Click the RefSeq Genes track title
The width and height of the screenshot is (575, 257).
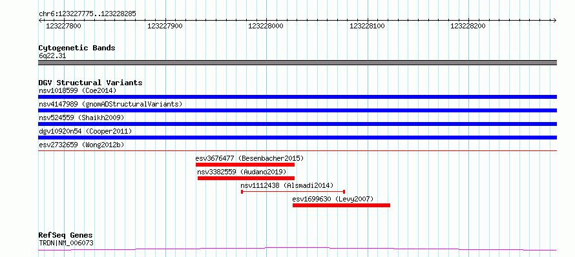point(66,236)
